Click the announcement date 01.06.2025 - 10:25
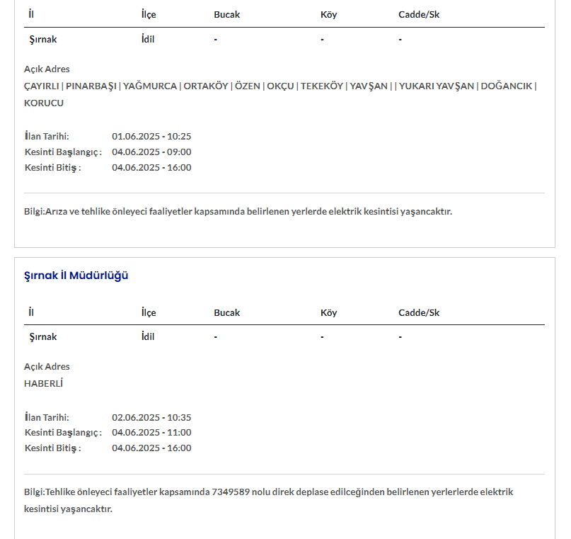571x539 pixels. [151, 137]
